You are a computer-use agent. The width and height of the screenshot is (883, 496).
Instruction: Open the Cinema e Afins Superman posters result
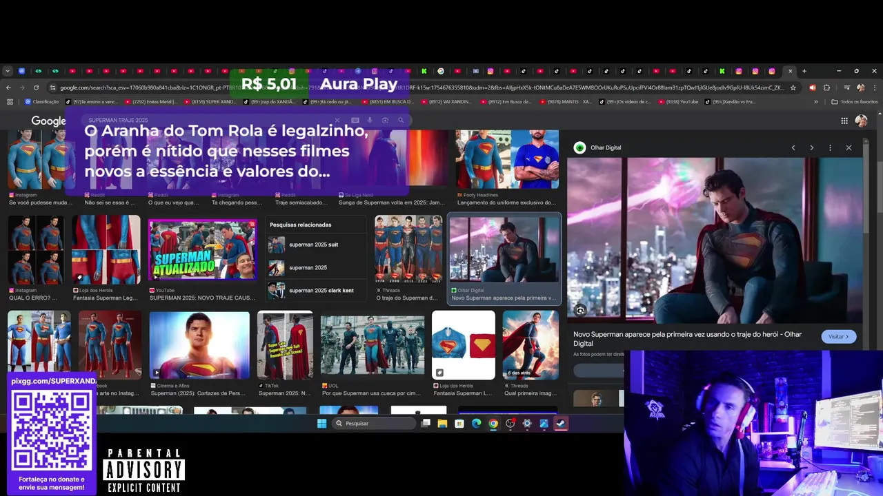[x=199, y=345]
